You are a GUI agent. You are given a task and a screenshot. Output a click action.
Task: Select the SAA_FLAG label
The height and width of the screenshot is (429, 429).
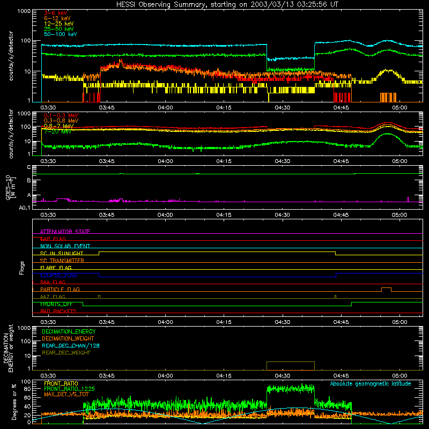click(x=53, y=282)
